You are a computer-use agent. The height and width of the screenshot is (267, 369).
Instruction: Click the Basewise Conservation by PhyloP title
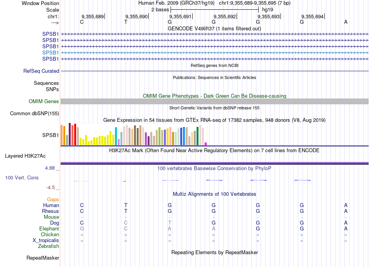pyautogui.click(x=214, y=169)
